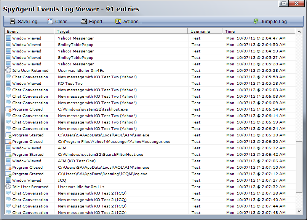The height and width of the screenshot is (220, 307).
Task: Click the green Jump to Log icon
Action: 256,22
